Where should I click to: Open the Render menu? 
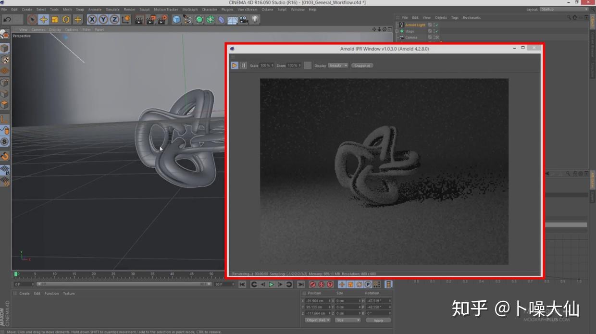(129, 9)
